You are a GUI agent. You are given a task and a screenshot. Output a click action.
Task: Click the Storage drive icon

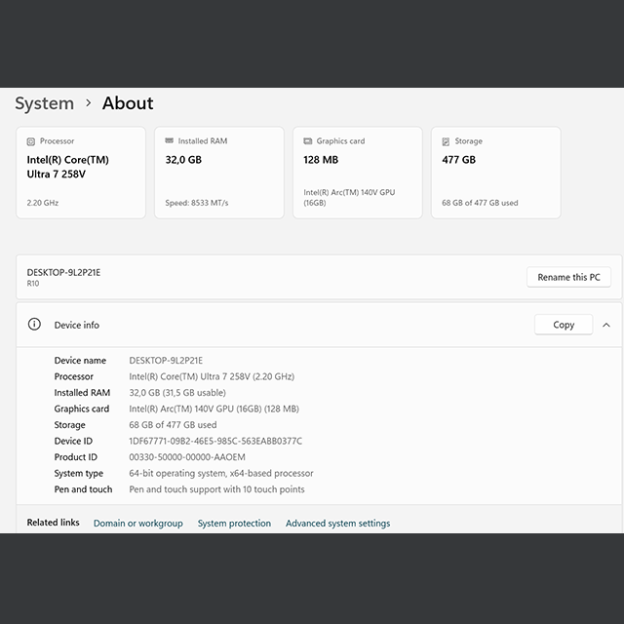(x=446, y=141)
